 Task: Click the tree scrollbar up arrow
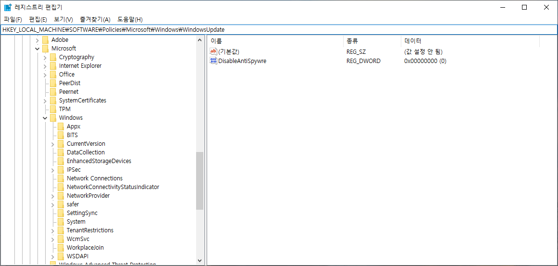[199, 40]
